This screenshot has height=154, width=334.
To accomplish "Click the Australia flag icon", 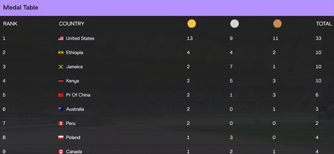I will point(61,109).
